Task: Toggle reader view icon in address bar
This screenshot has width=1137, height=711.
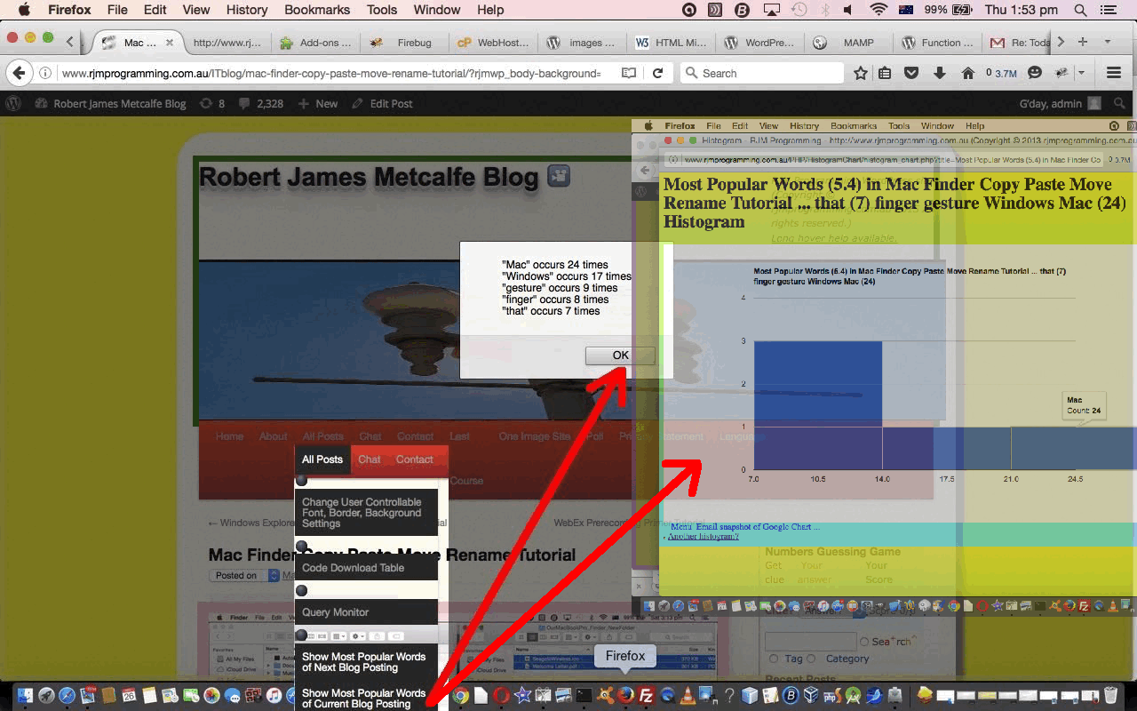Action: pos(629,73)
